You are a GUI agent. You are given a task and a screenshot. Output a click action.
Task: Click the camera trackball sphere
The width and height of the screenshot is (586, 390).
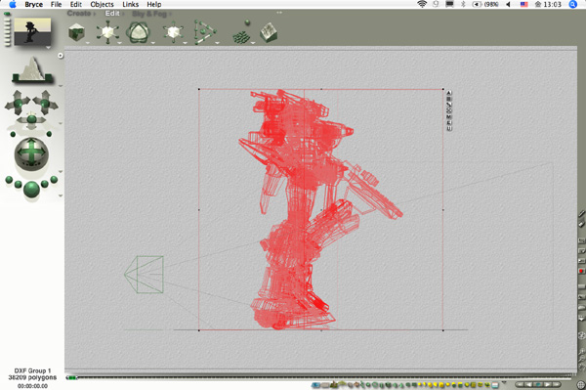click(x=31, y=153)
